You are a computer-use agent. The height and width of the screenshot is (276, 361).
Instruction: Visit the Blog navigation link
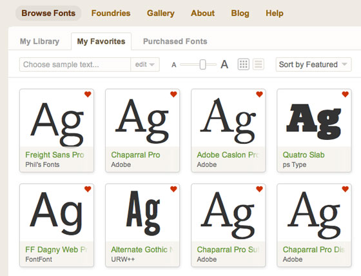(x=240, y=13)
